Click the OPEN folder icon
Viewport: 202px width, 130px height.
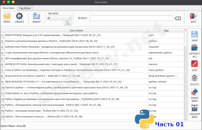click(x=7, y=16)
